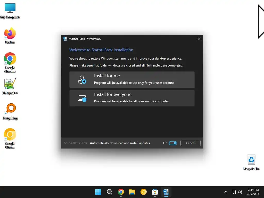Click the StartAllBack installer taskbar icon
The image size is (264, 198).
click(166, 192)
